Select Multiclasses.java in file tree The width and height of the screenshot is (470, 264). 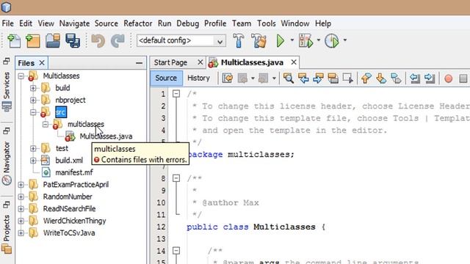(106, 136)
